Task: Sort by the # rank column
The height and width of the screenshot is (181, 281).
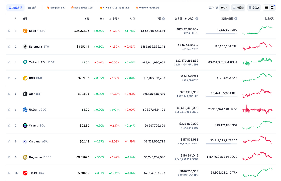Action: (16, 18)
